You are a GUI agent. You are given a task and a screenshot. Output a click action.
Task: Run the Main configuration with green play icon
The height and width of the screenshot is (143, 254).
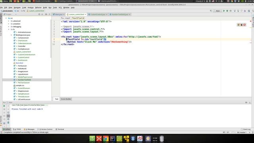(x=224, y=11)
